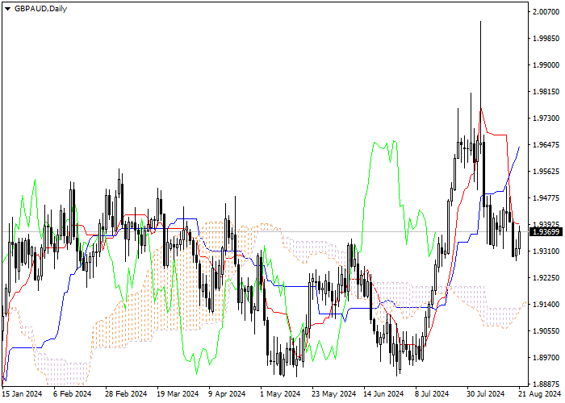The width and height of the screenshot is (565, 403).
Task: Select the current price label 1.93699
Action: tap(546, 232)
